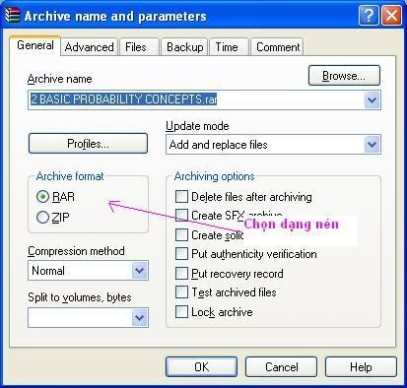Click the 'Compression method' label
The width and height of the screenshot is (407, 388).
[76, 251]
